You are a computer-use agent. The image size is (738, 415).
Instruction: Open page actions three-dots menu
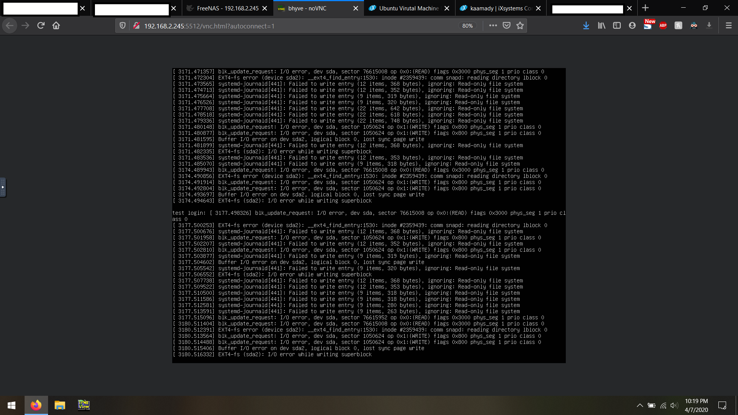[493, 26]
